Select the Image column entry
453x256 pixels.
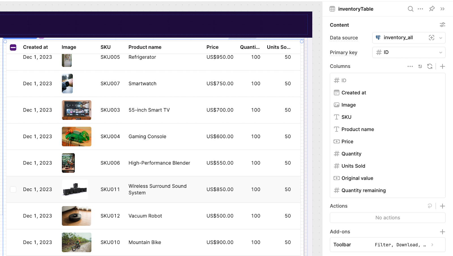[x=388, y=105]
